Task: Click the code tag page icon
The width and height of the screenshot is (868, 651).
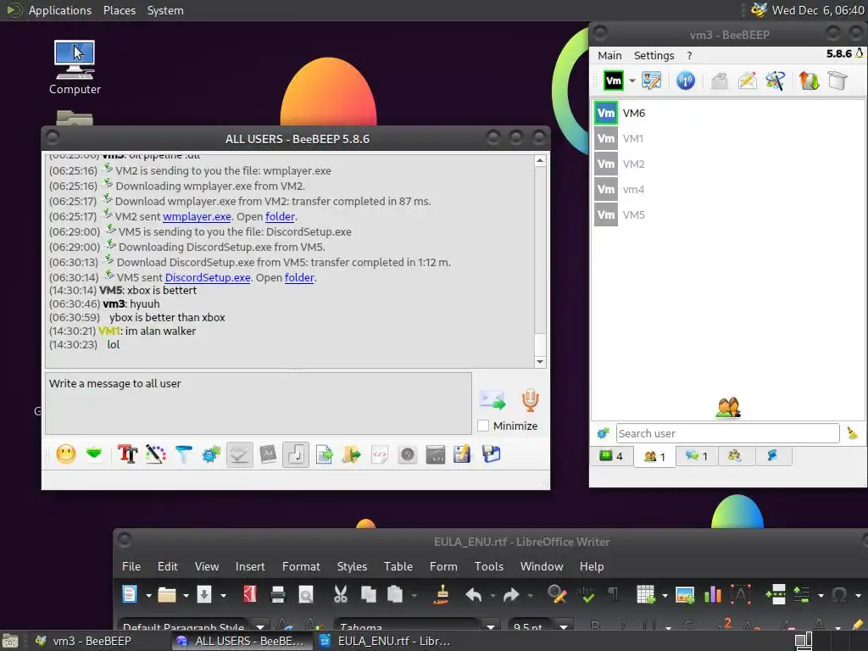Action: click(379, 454)
